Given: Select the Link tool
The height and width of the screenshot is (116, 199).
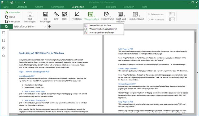Looking at the screenshot, I should [56, 16].
